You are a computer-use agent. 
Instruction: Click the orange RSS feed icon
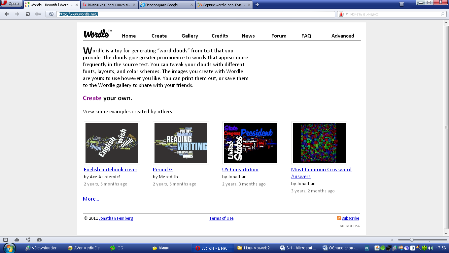[x=339, y=218]
